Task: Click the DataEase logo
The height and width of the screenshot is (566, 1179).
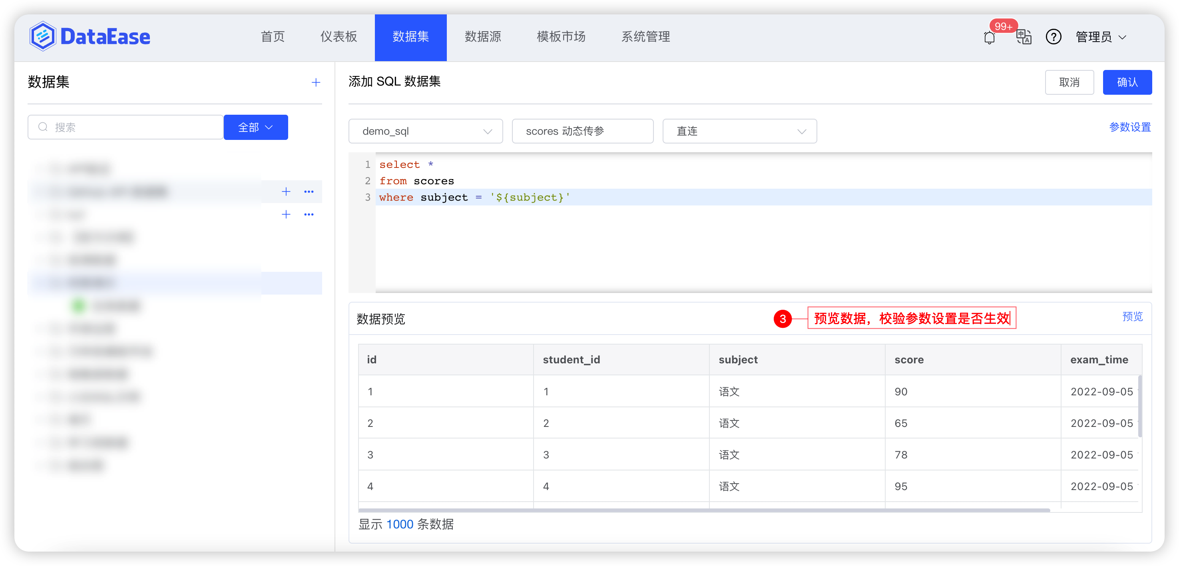Action: pyautogui.click(x=90, y=36)
